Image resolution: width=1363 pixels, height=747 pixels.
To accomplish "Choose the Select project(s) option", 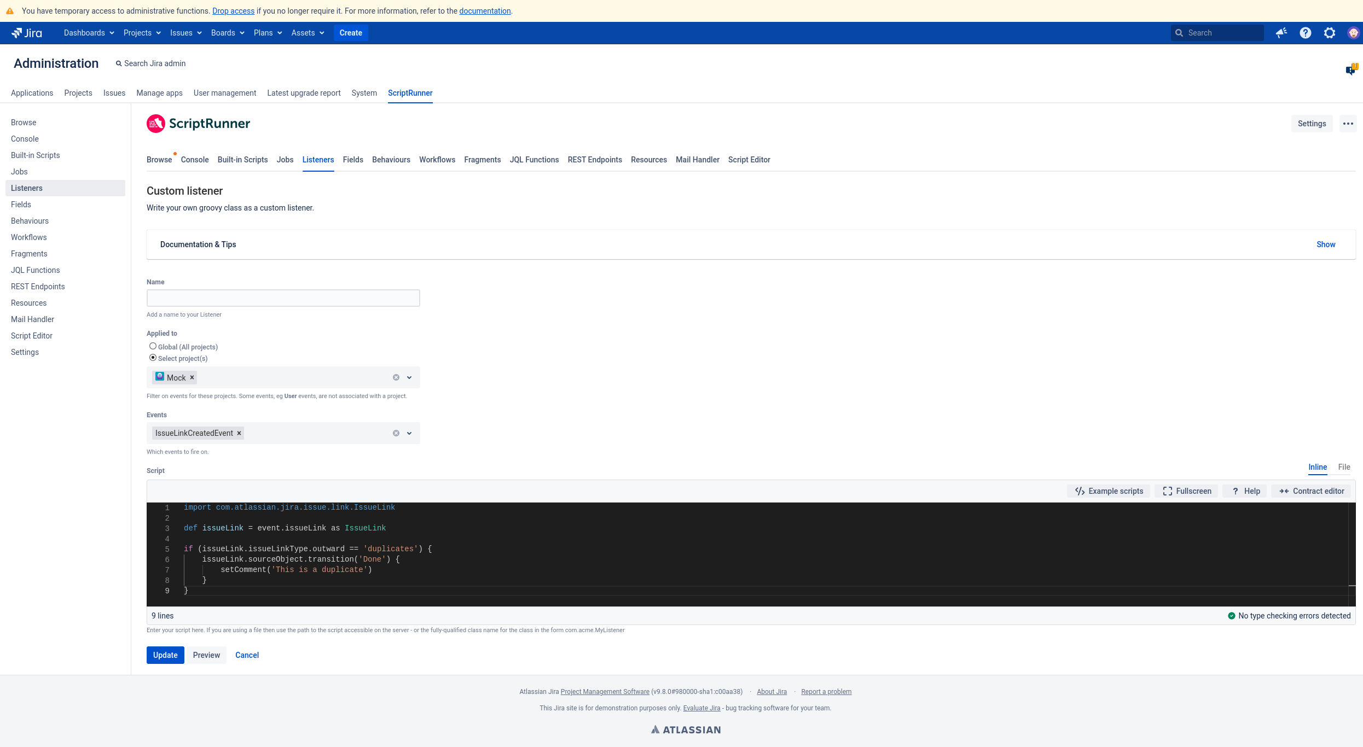I will click(x=153, y=357).
